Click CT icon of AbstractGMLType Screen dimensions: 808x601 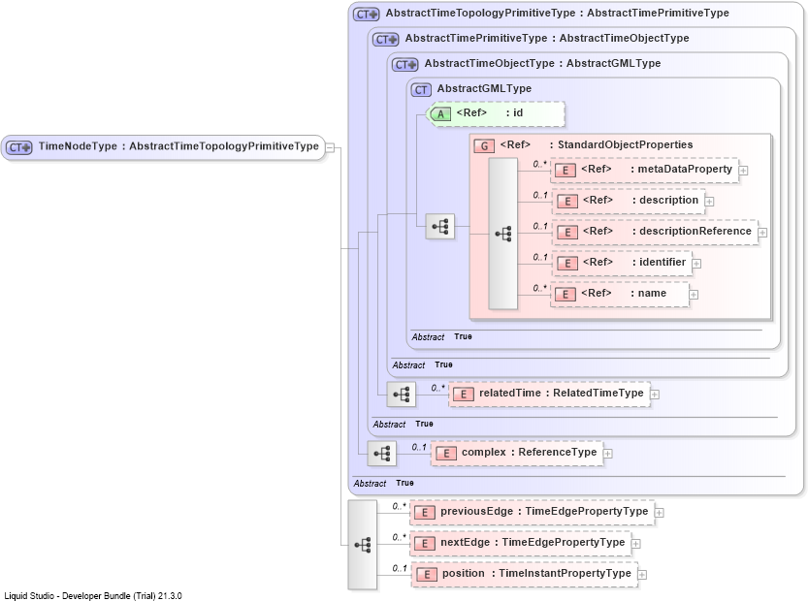[421, 90]
